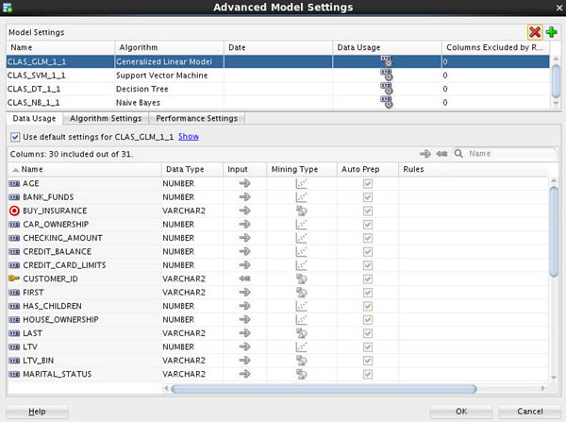This screenshot has width=566, height=422.
Task: Click the Auto Prep column header
Action: [368, 169]
